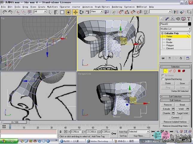Collapse the Editable Poly modifier tree
The height and width of the screenshot is (144, 193).
pos(162,33)
